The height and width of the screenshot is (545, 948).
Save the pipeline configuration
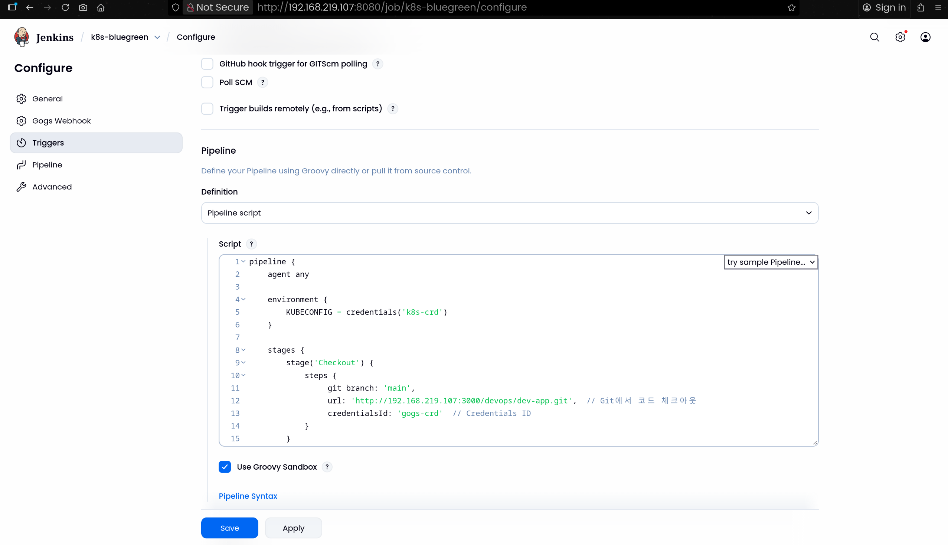click(229, 528)
